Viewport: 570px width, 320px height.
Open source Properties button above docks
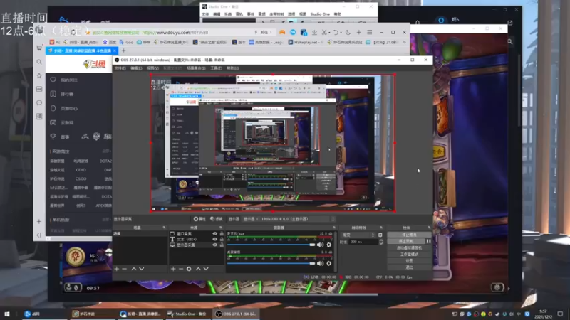pyautogui.click(x=199, y=219)
